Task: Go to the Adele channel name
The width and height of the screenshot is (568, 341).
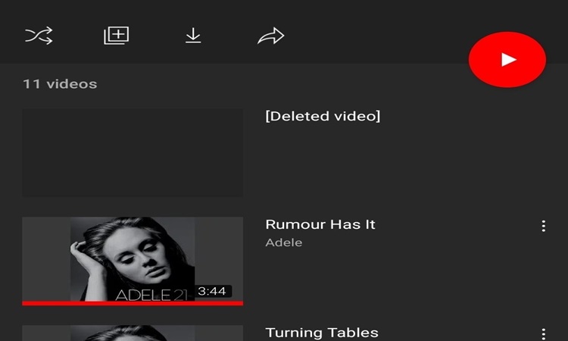Action: [284, 242]
